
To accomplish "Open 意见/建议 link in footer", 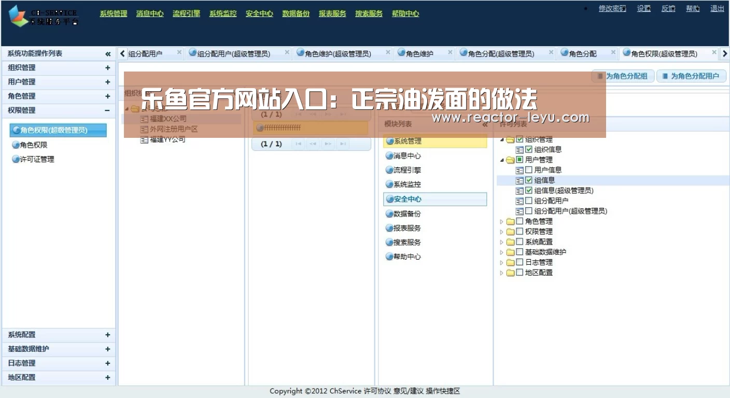I will pos(409,391).
